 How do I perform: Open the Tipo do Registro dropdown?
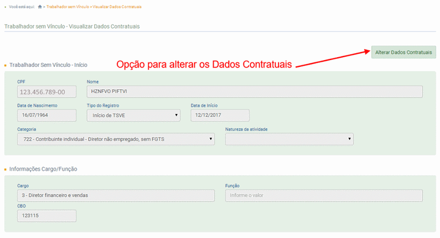point(133,115)
